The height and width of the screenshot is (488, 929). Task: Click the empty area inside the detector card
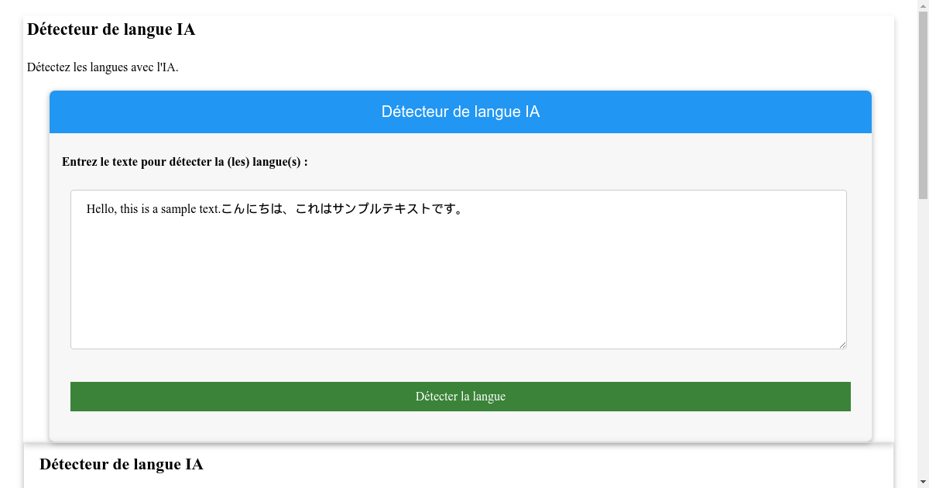[x=461, y=364]
